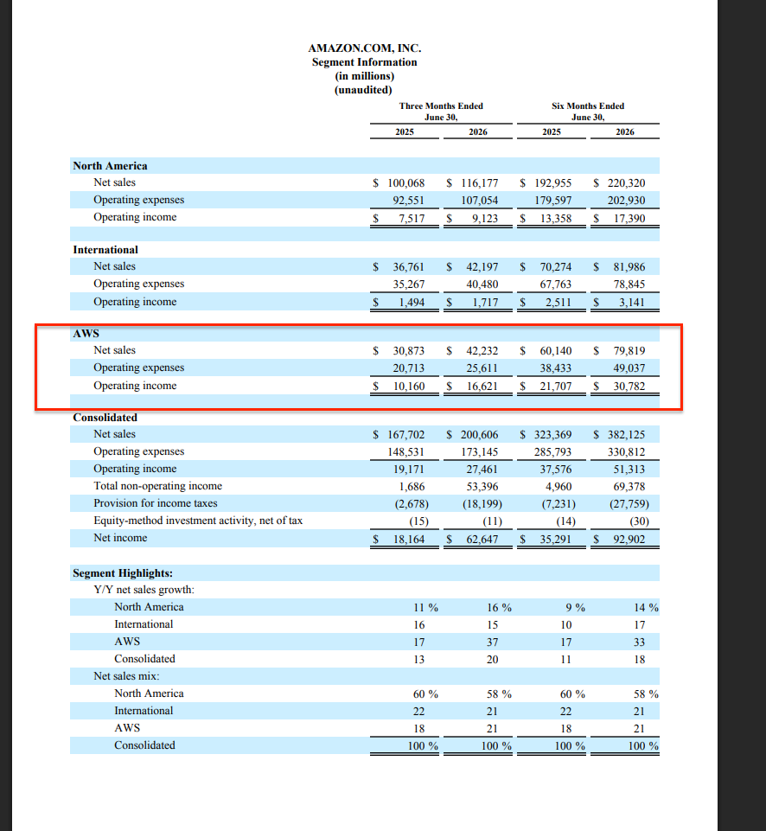Click Consolidated operating income 27,461
Image resolution: width=766 pixels, height=831 pixels.
(482, 469)
